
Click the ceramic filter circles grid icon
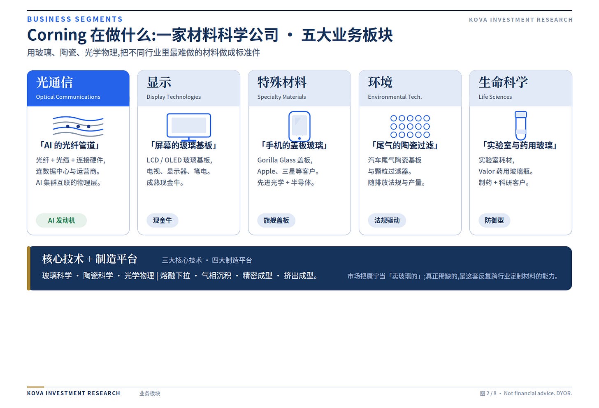pyautogui.click(x=410, y=126)
